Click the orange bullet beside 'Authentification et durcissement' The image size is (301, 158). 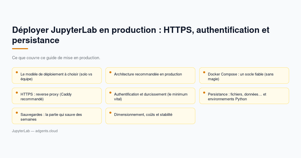110,93
